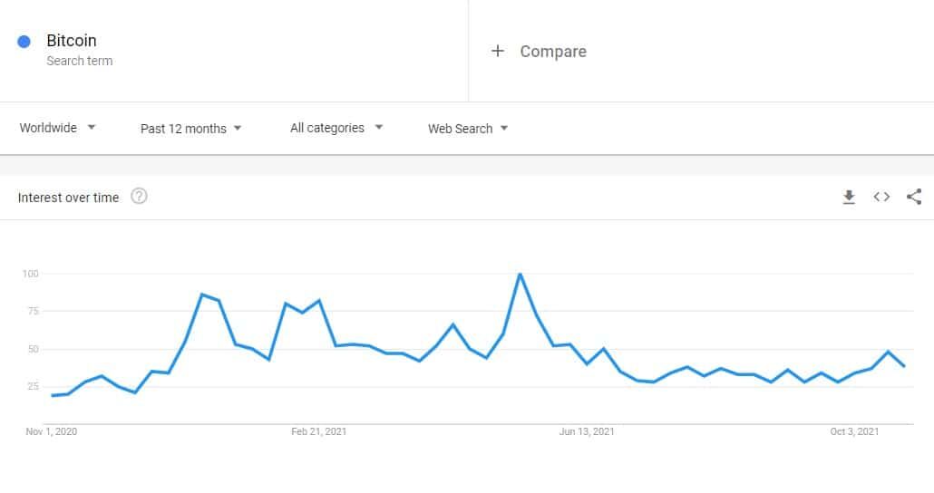The height and width of the screenshot is (493, 934).
Task: Click the 'Search term' subtitle under Bitcoin
Action: coord(80,61)
